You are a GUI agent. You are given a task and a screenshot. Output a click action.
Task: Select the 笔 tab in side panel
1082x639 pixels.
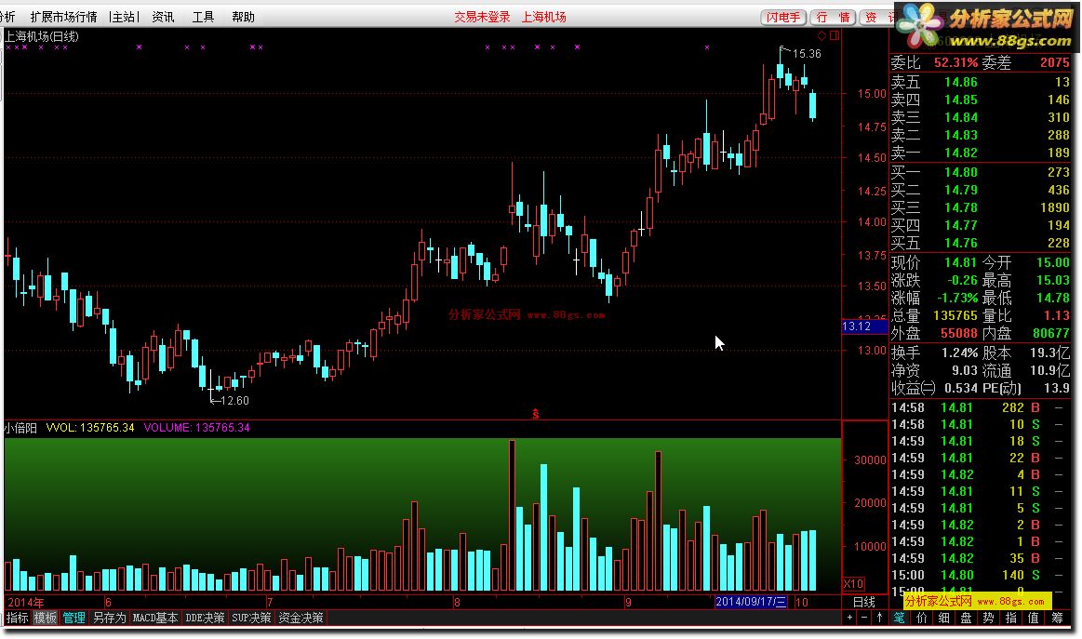point(899,618)
